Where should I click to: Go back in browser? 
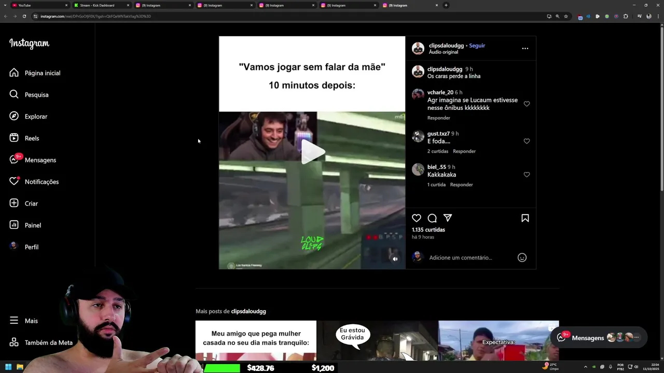6,16
